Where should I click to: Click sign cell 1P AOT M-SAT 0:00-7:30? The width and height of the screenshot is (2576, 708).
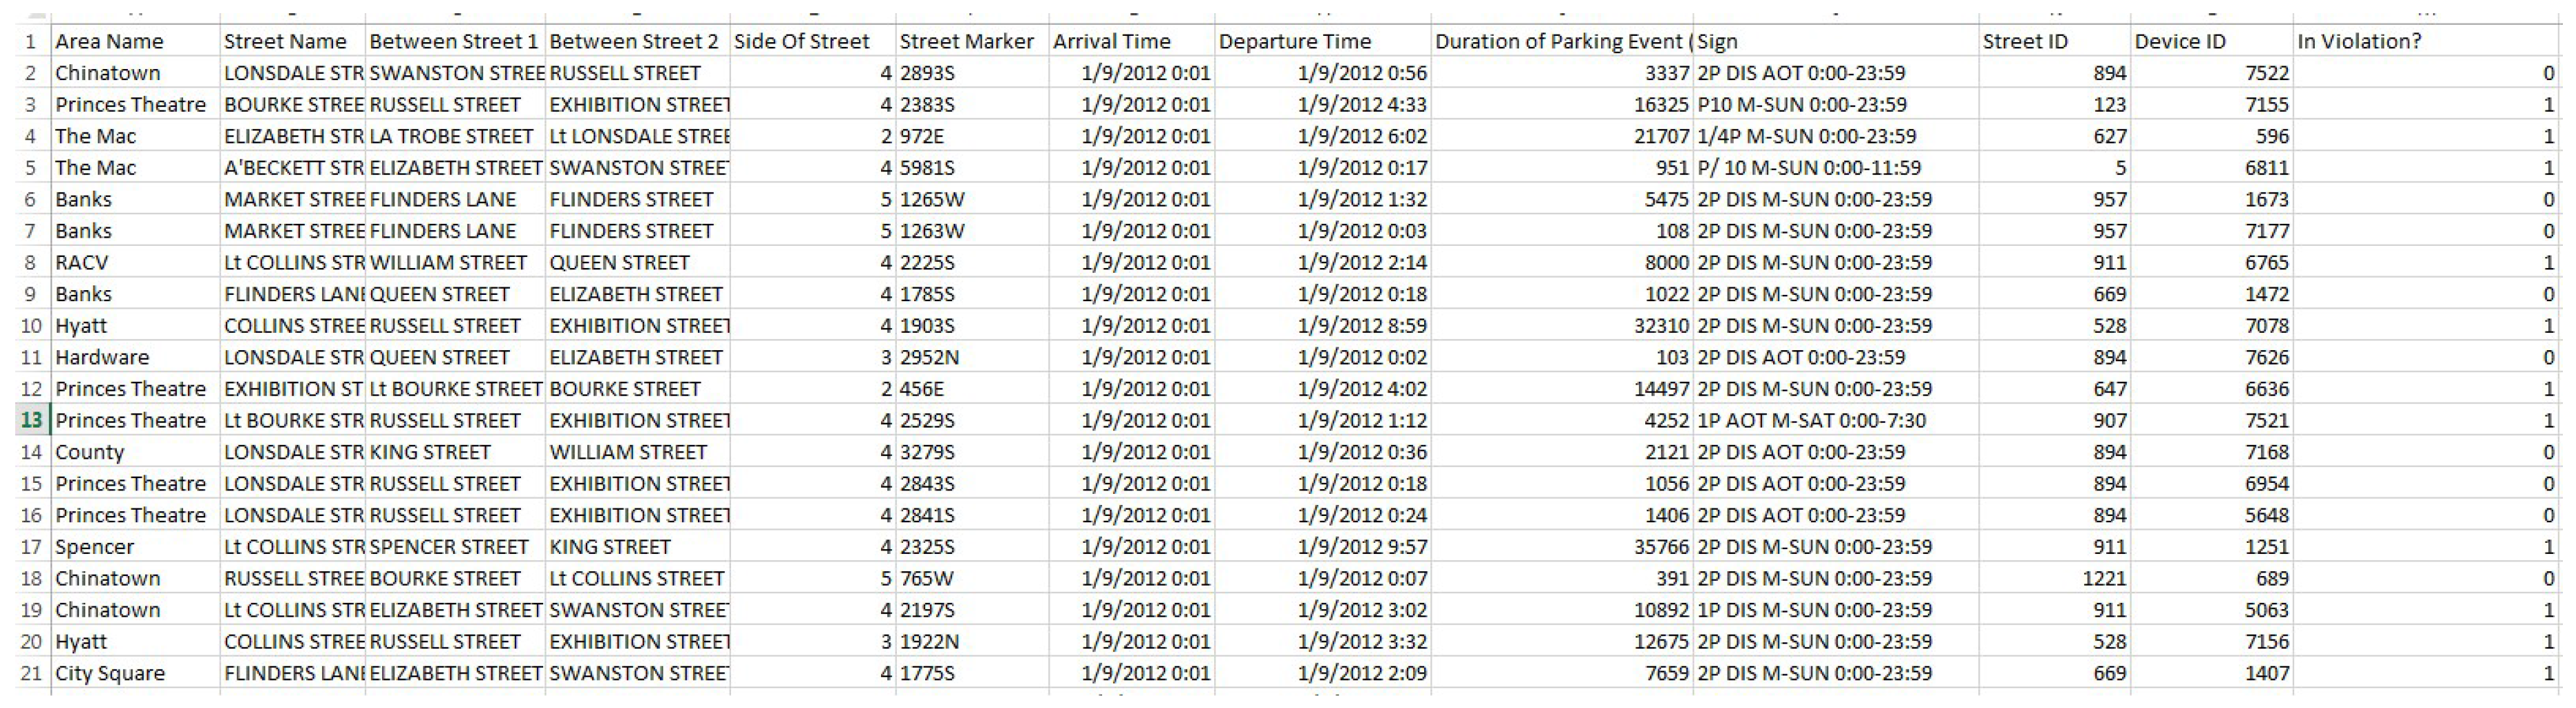tap(1835, 421)
